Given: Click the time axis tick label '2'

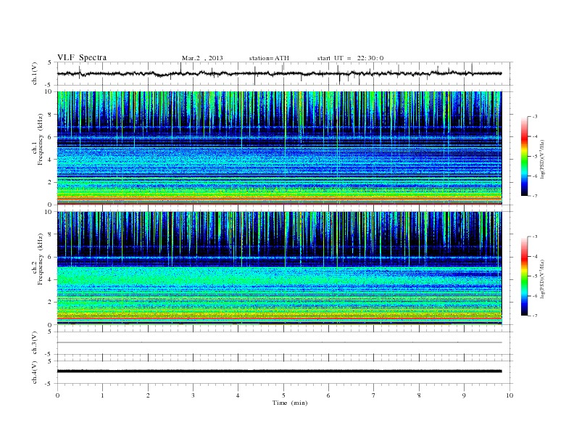Looking at the screenshot, I should tap(148, 395).
